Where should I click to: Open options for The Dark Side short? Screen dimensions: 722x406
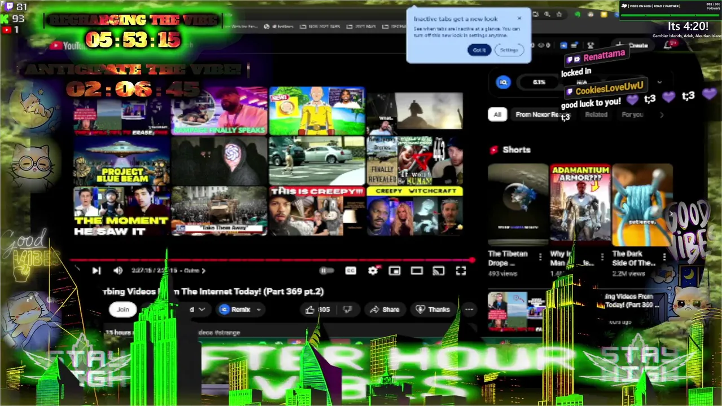pyautogui.click(x=664, y=258)
